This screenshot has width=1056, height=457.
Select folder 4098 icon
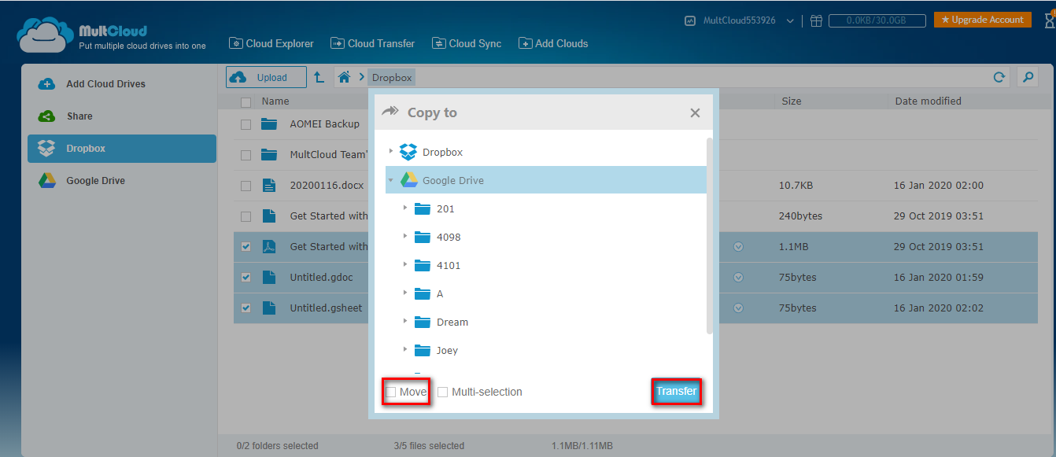click(x=423, y=237)
